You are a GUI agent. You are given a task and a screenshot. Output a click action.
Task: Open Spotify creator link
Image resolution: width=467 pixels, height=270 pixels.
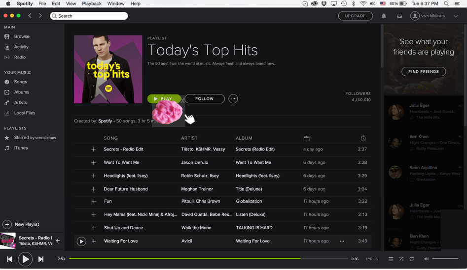(x=105, y=121)
